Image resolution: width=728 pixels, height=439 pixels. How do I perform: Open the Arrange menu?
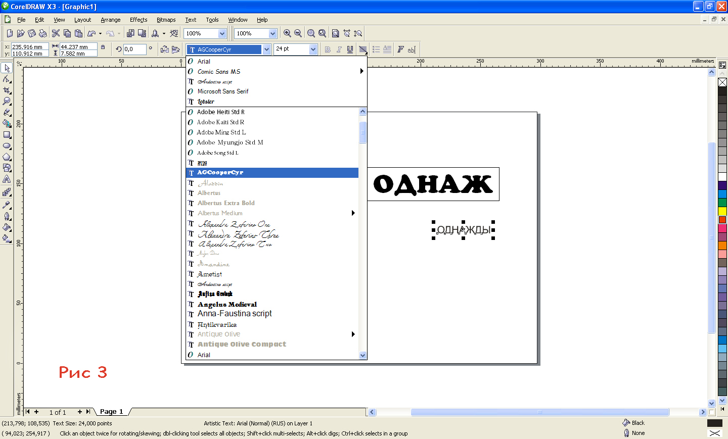[110, 20]
